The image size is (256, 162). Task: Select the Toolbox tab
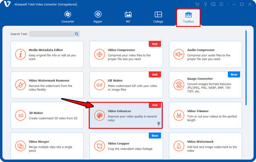tap(188, 17)
